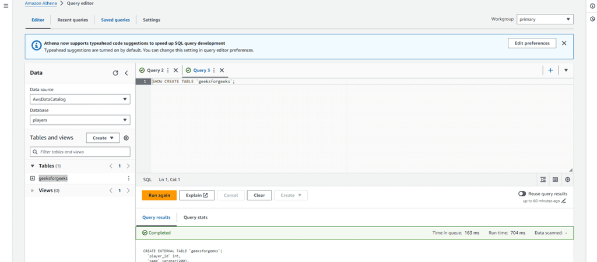
Task: Select the Query 2 tab
Action: [x=155, y=70]
